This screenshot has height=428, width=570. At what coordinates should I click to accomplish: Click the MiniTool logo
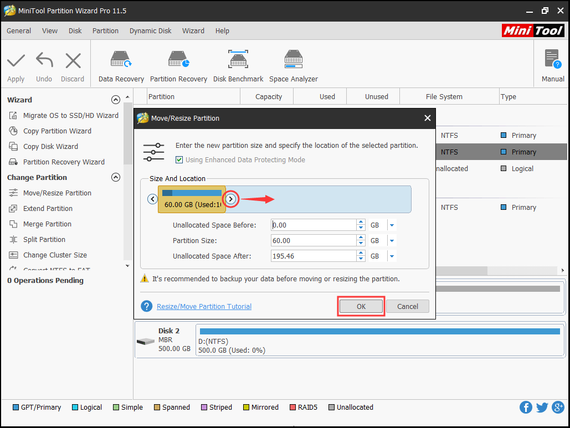point(533,30)
